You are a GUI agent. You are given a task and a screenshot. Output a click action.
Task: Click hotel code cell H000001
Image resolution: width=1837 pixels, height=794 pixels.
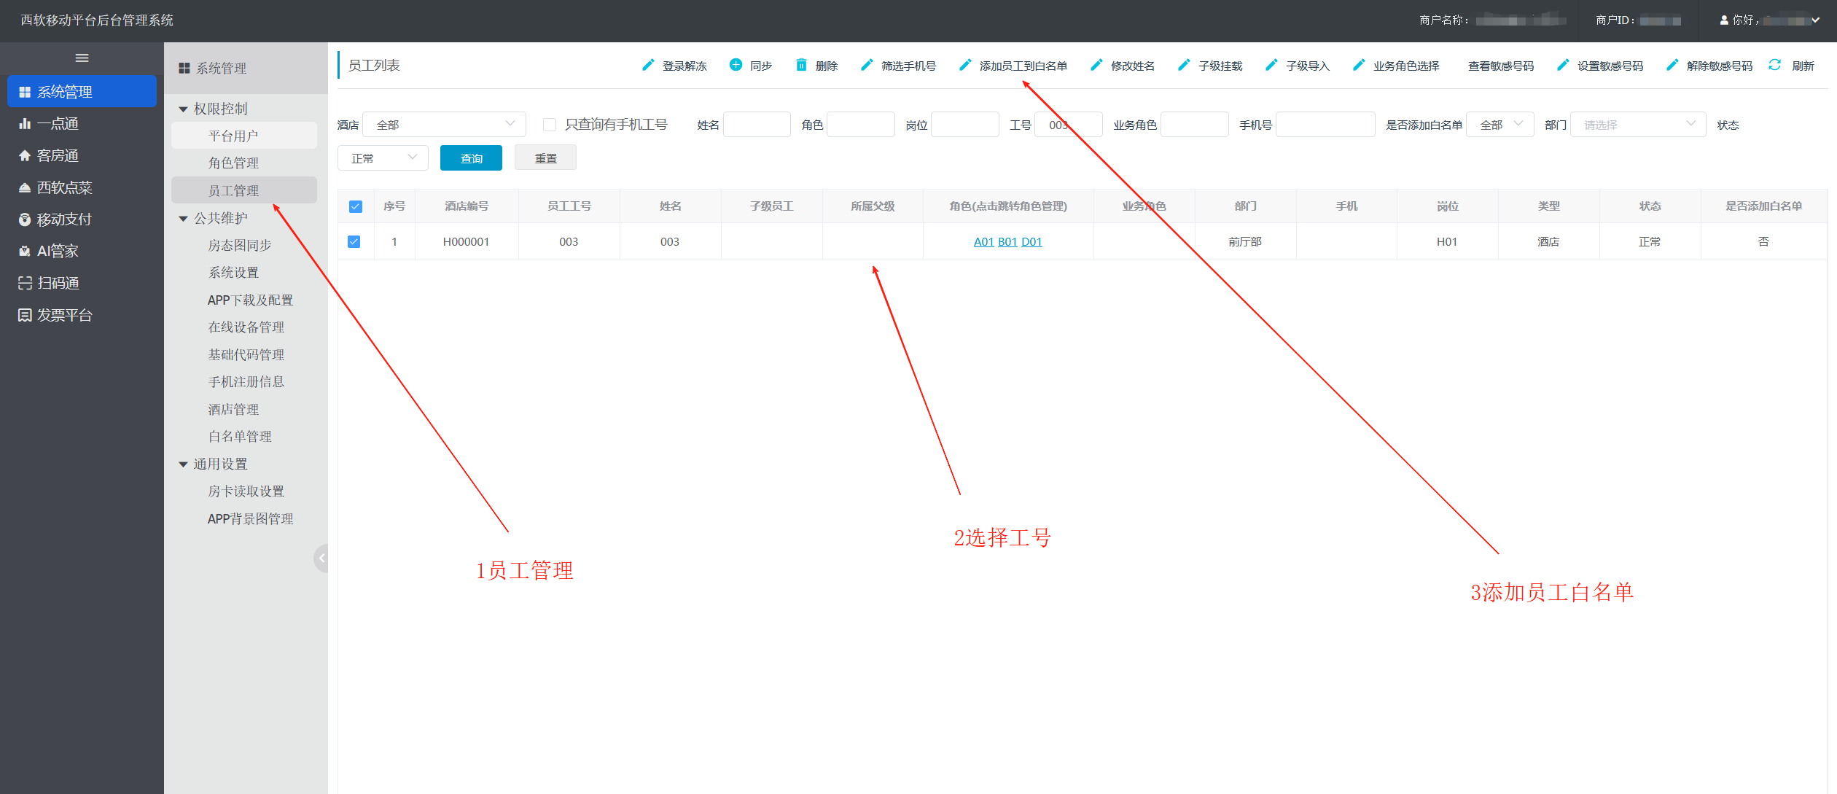click(x=467, y=242)
